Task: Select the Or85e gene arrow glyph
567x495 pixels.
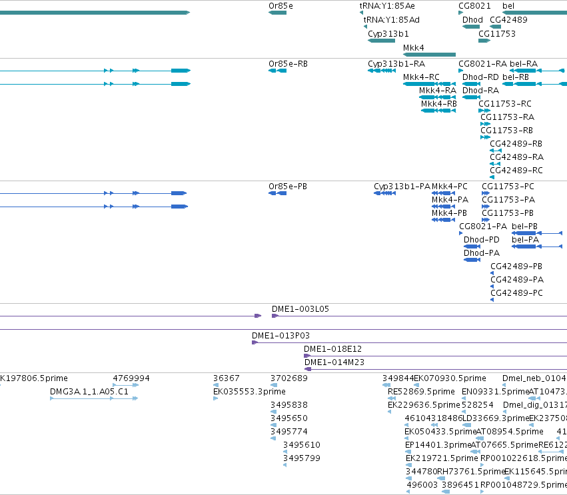Action: click(x=277, y=13)
